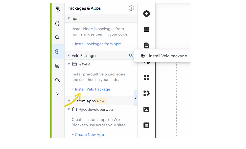This screenshot has height=149, width=246.
Task: Open the Content Manager table icon
Action: [x=146, y=125]
